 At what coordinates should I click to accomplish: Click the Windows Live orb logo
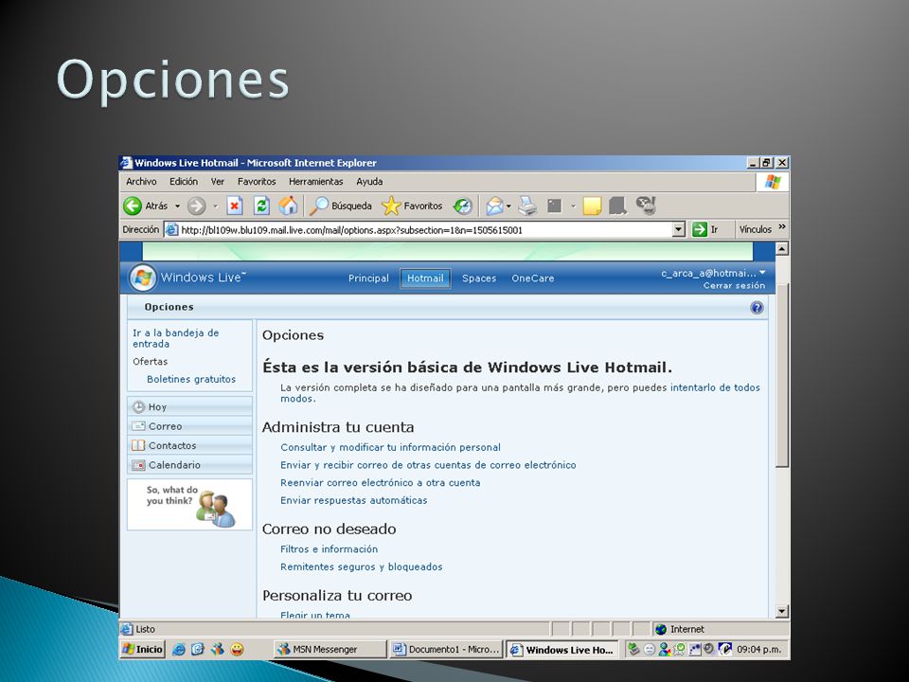point(143,278)
